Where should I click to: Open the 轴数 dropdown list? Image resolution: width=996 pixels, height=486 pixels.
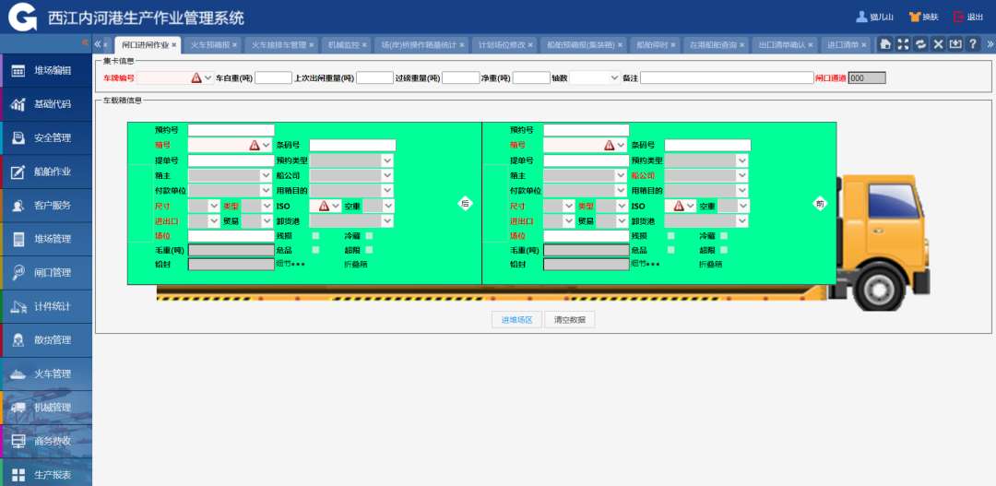614,78
